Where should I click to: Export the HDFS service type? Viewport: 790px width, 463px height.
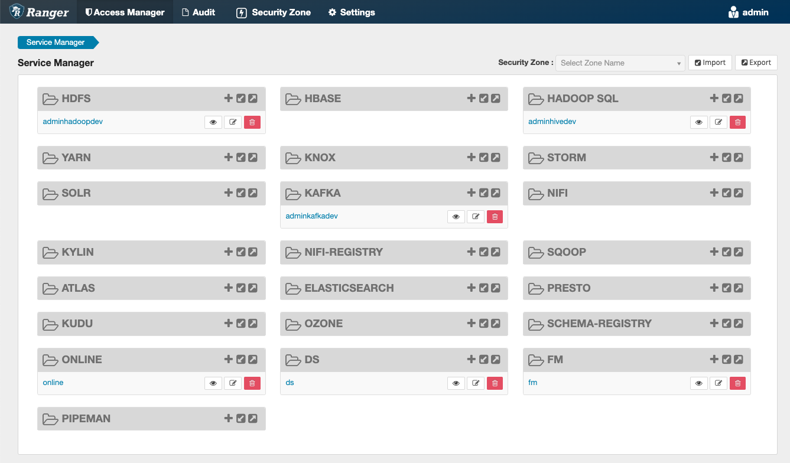[x=253, y=99]
